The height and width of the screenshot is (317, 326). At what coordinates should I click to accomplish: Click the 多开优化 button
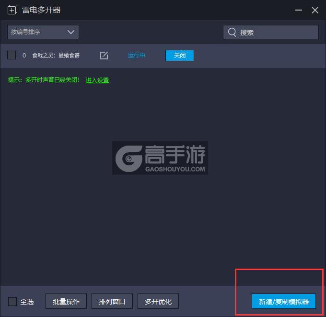coord(158,301)
